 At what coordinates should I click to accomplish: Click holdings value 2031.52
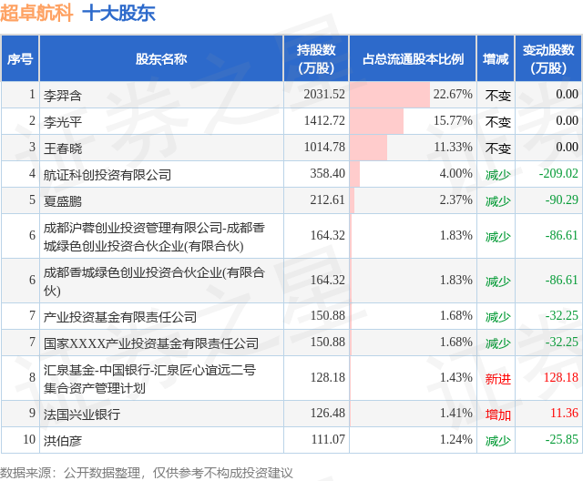coord(324,94)
